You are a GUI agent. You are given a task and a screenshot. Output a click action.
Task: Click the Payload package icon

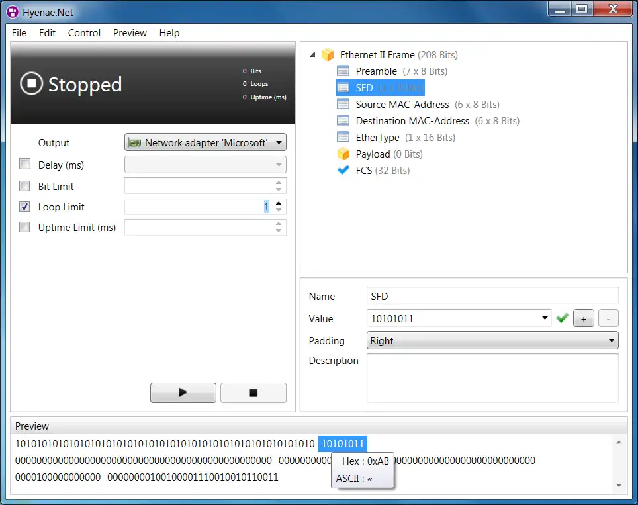343,154
